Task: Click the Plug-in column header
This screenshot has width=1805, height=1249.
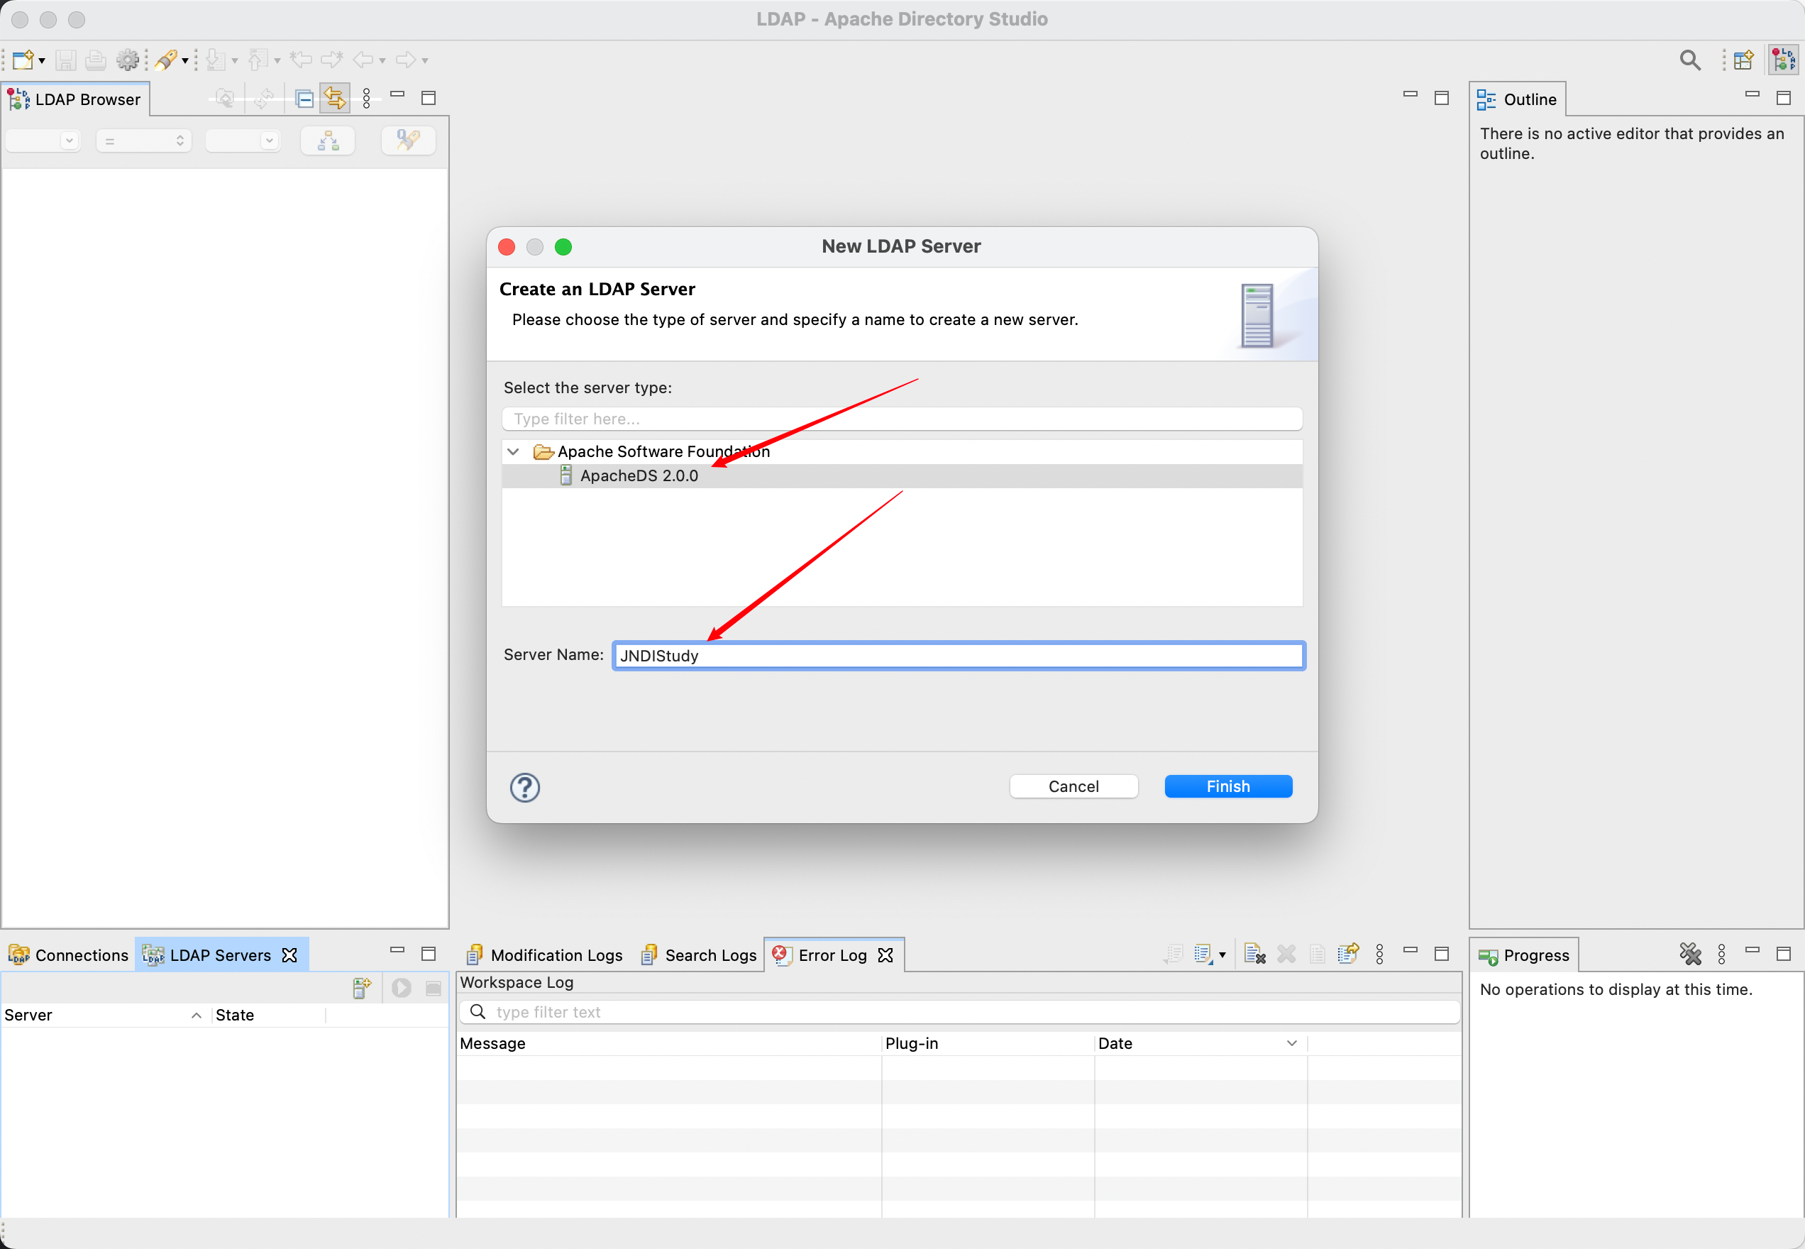Action: click(988, 1043)
